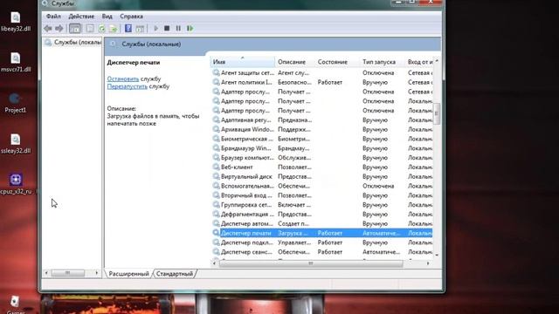The height and width of the screenshot is (314, 559).
Task: Open the Вид menu
Action: [107, 17]
